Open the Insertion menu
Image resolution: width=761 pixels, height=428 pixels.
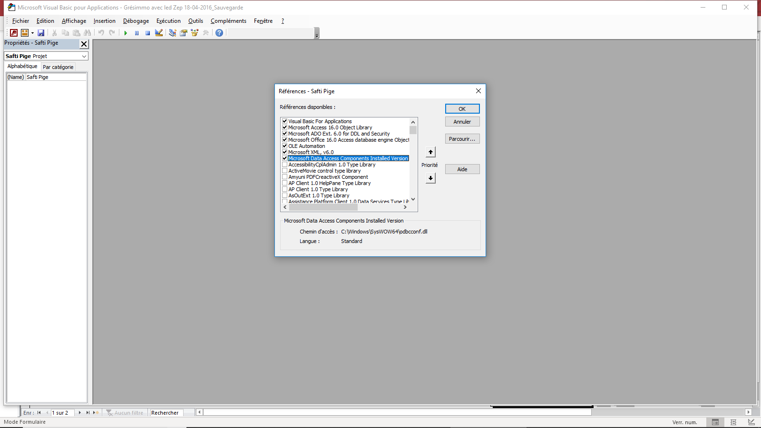[x=104, y=21]
